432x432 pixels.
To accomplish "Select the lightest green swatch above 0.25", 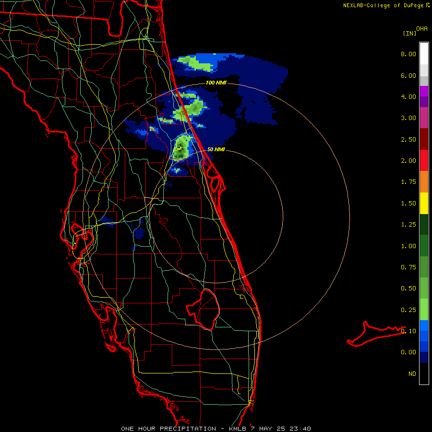I will point(424,310).
